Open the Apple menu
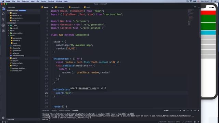Viewport: 219px width, 123px height. pos(3,1)
